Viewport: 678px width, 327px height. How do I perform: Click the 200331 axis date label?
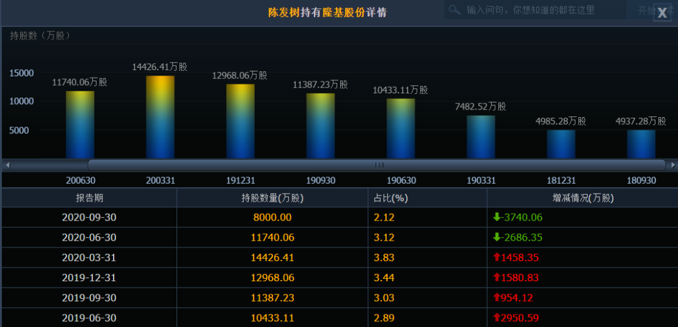tap(161, 180)
